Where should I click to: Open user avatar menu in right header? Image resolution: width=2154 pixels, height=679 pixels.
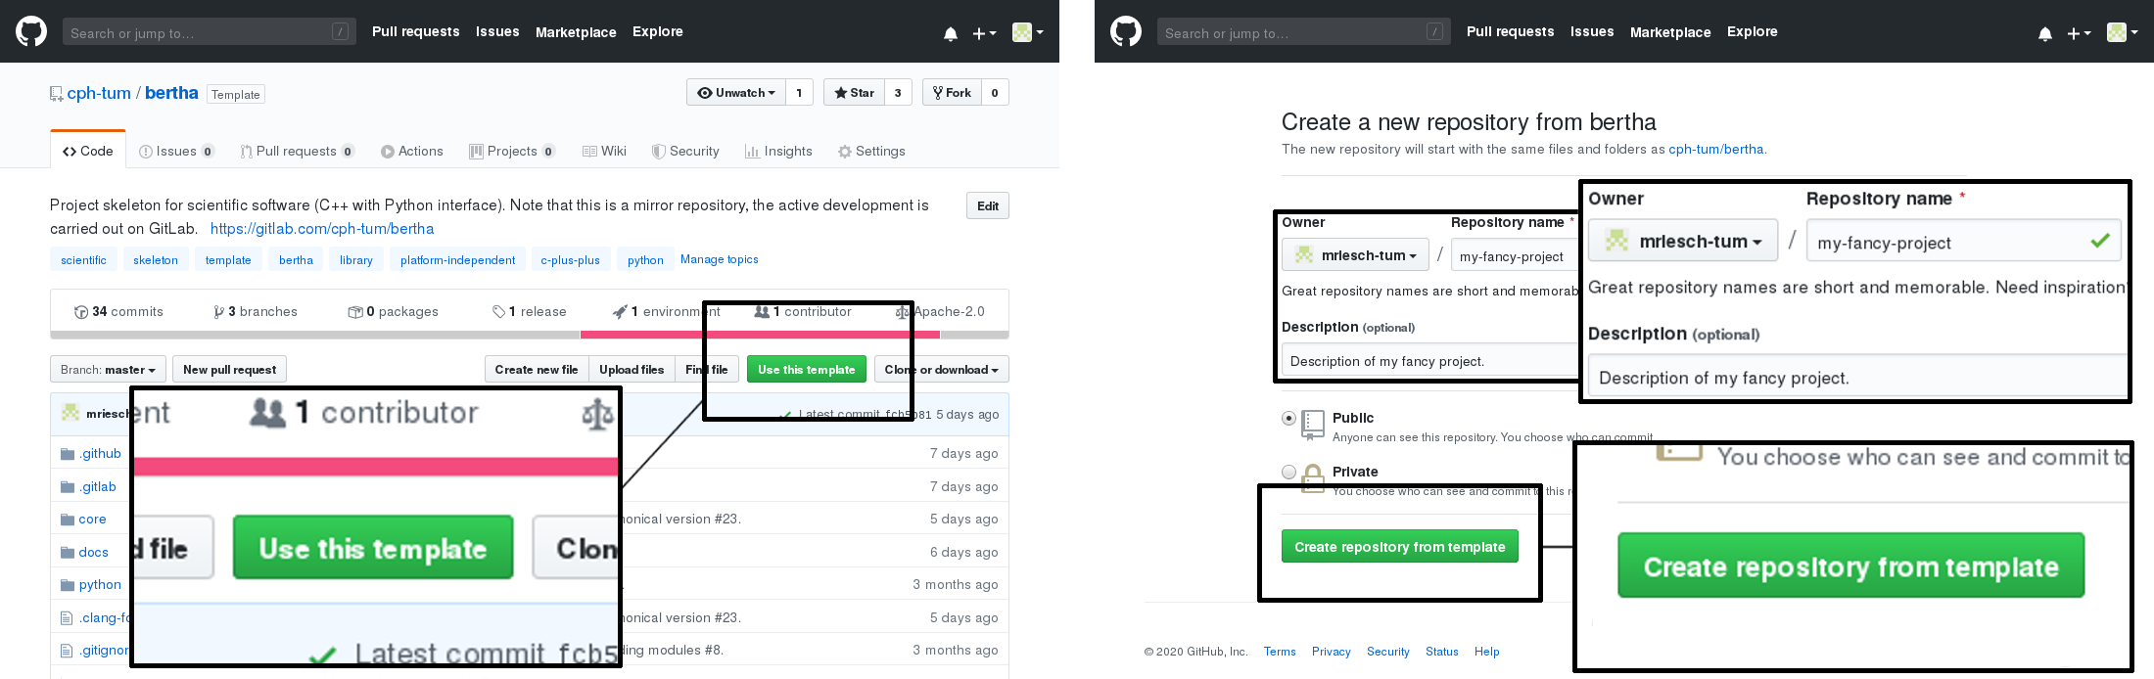(2122, 32)
